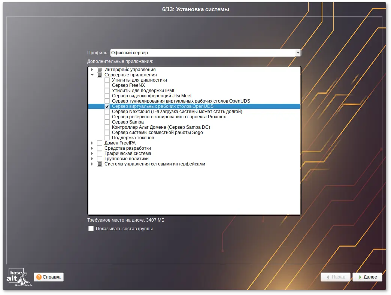The width and height of the screenshot is (391, 295).
Task: Expand the Домен FreeIPA tree node
Action: 93,143
